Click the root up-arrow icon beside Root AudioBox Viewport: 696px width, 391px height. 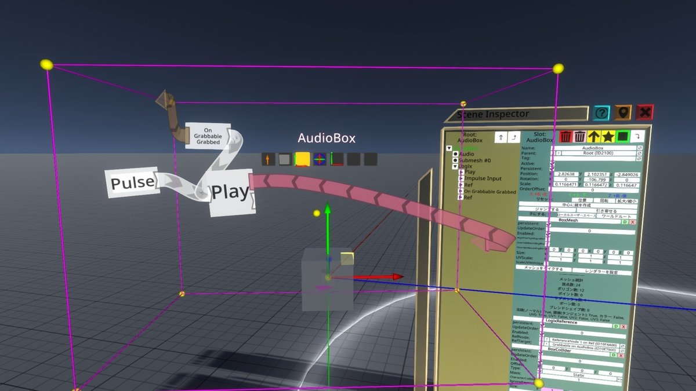coord(501,137)
